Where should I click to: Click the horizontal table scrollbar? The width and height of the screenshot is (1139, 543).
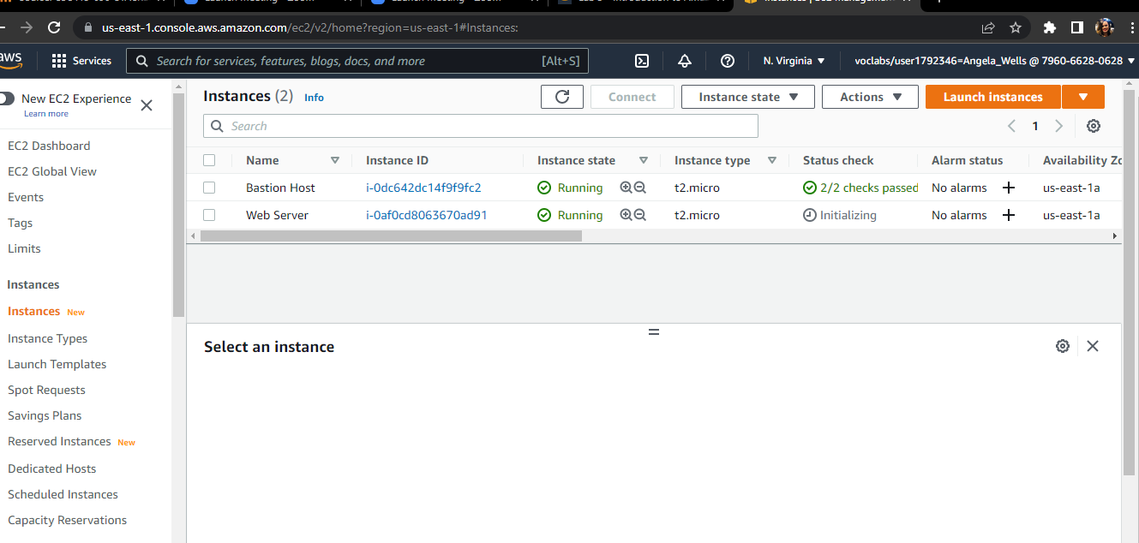coord(391,236)
